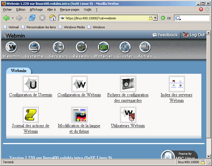Click the language and theme flags icon
Viewport: 212px width, 166px height.
79,115
